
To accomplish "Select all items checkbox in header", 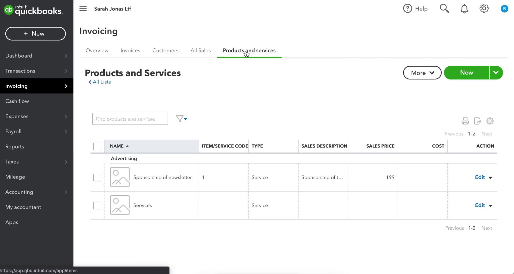I will [97, 146].
